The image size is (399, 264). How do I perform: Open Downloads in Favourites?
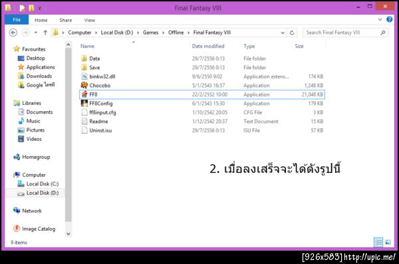click(39, 76)
